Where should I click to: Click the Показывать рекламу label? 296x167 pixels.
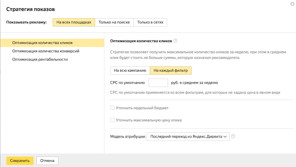click(x=27, y=22)
